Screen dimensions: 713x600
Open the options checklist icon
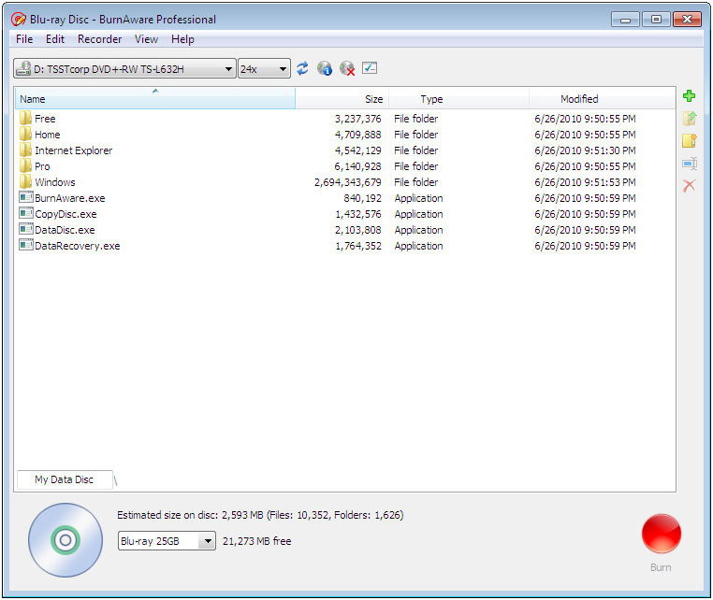pyautogui.click(x=370, y=68)
